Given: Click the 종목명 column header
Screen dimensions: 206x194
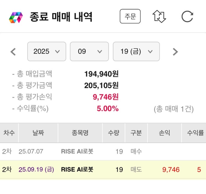Looking at the screenshot, I should (x=80, y=133).
